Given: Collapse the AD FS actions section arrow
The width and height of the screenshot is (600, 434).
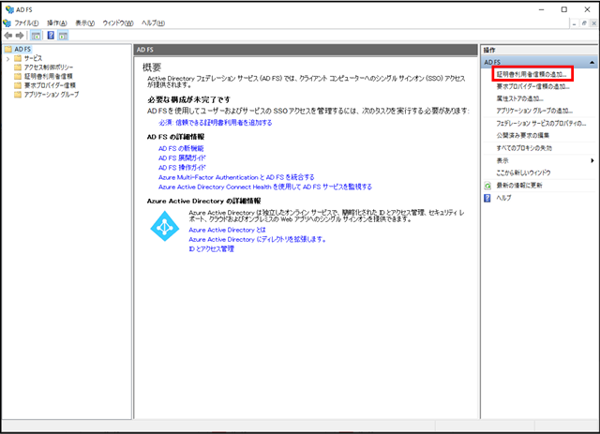Looking at the screenshot, I should [592, 62].
